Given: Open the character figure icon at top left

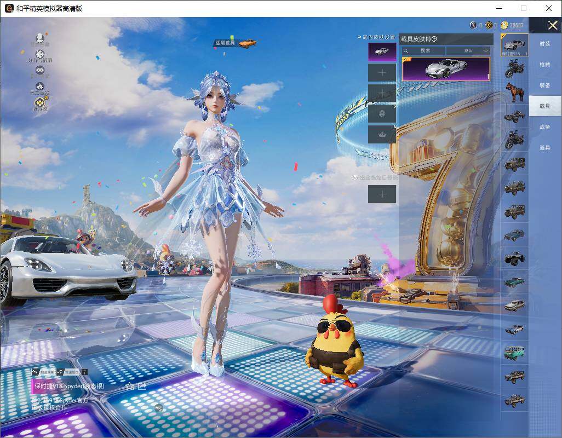Looking at the screenshot, I should (x=40, y=38).
